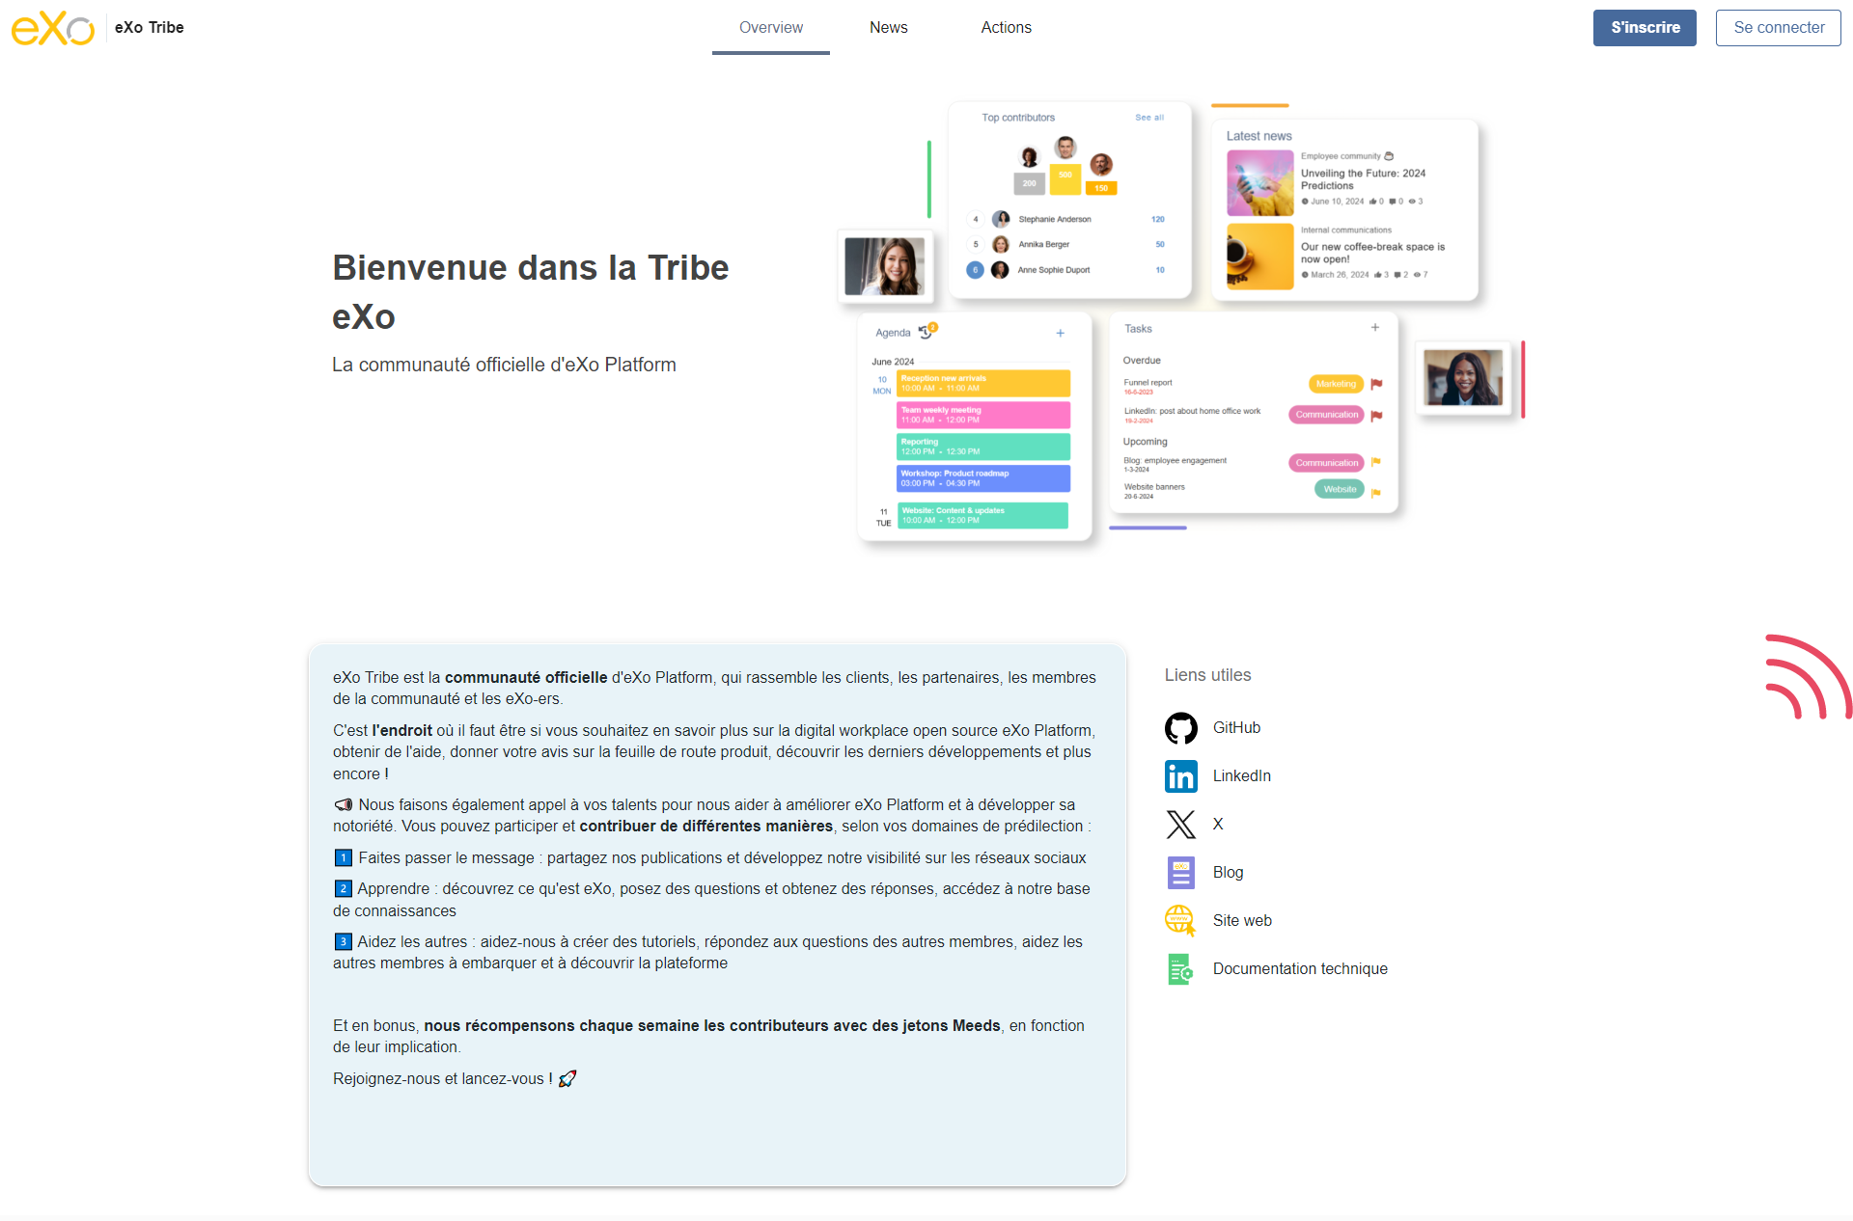
Task: Click the Documentation technique green icon
Action: click(1180, 969)
